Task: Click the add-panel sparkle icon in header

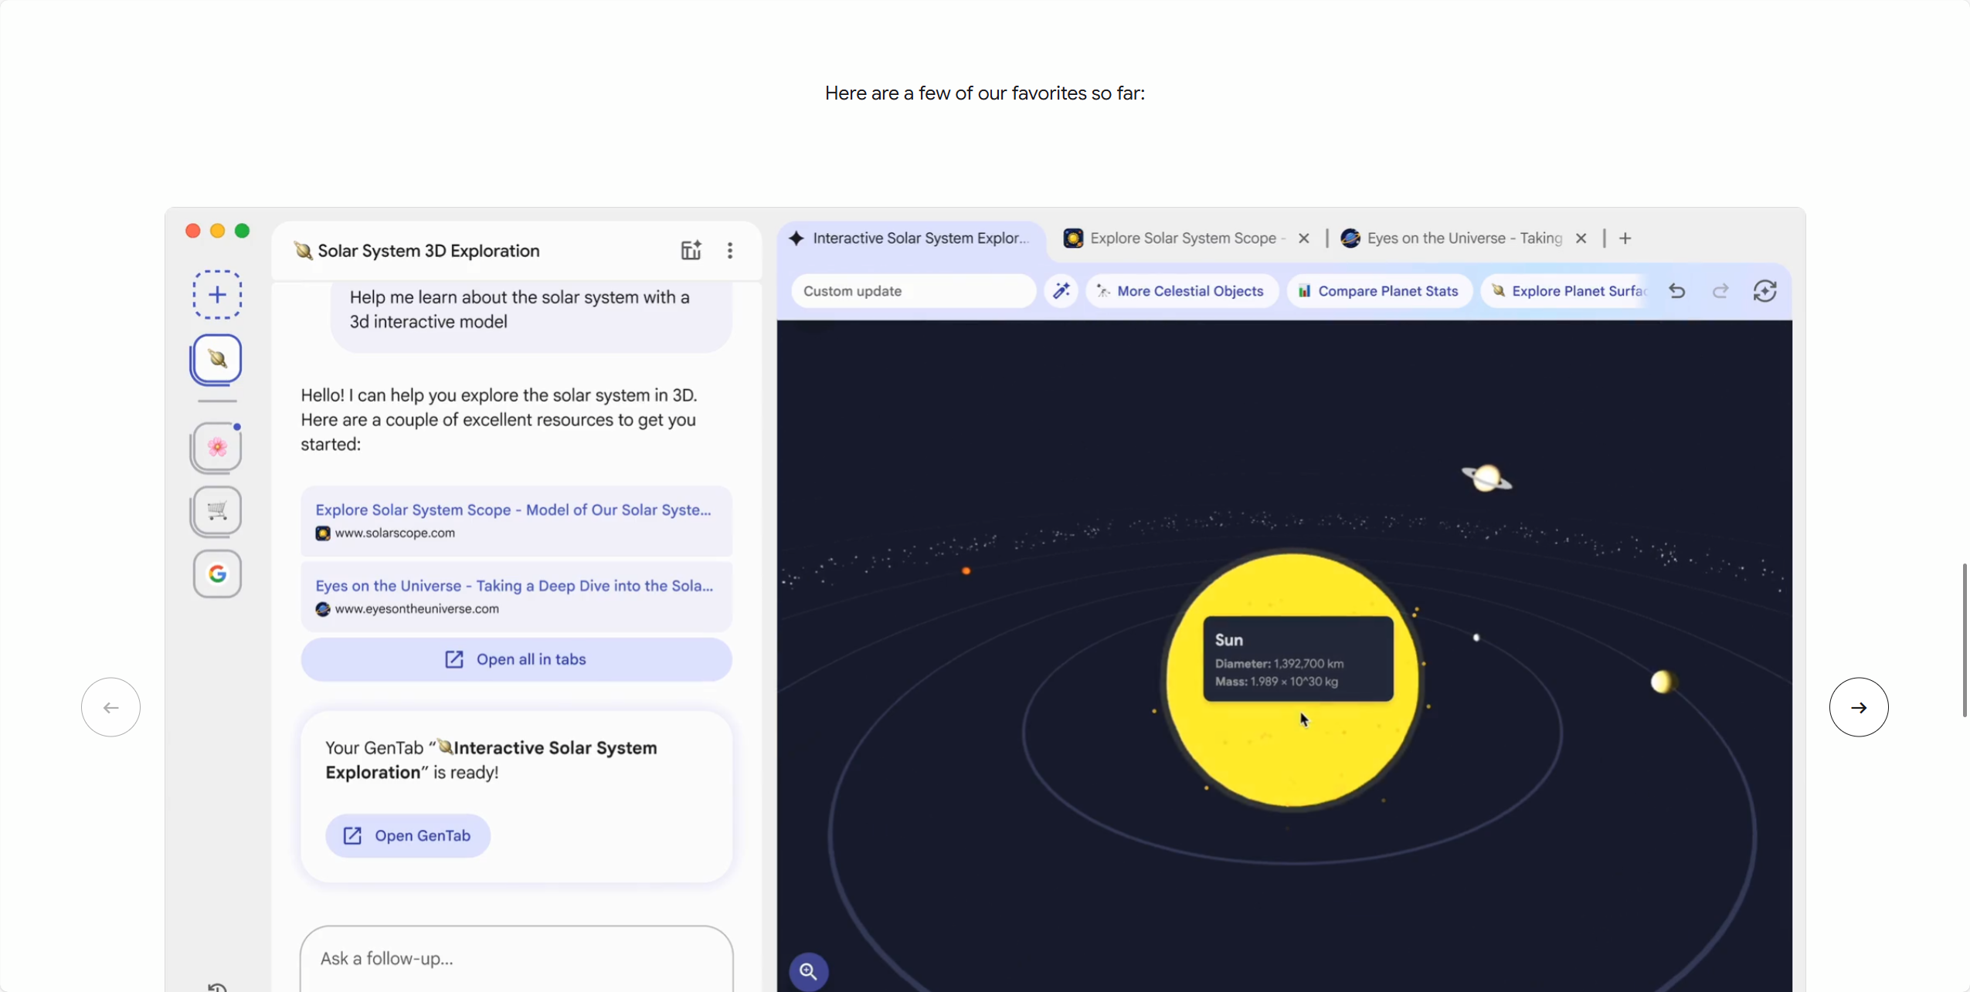Action: (691, 250)
